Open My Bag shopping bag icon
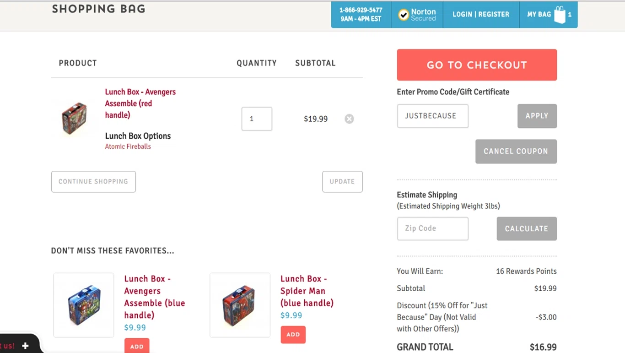Screen dimensions: 625x353 tap(560, 15)
